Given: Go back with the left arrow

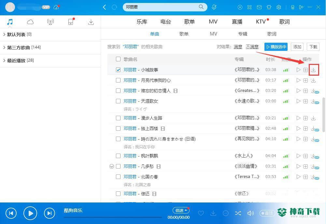Looking at the screenshot, I should coord(104,7).
